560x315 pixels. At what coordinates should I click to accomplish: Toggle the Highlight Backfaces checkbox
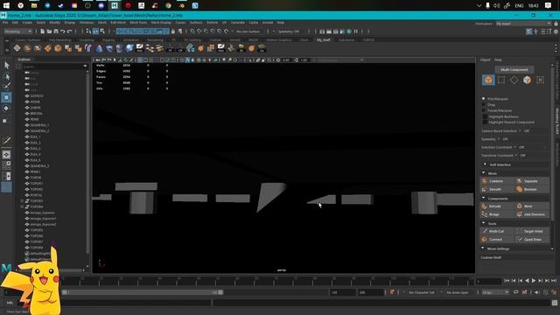click(x=485, y=116)
